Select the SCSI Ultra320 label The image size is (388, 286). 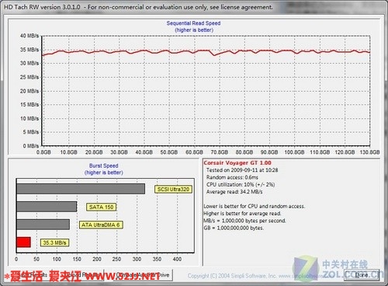click(173, 190)
